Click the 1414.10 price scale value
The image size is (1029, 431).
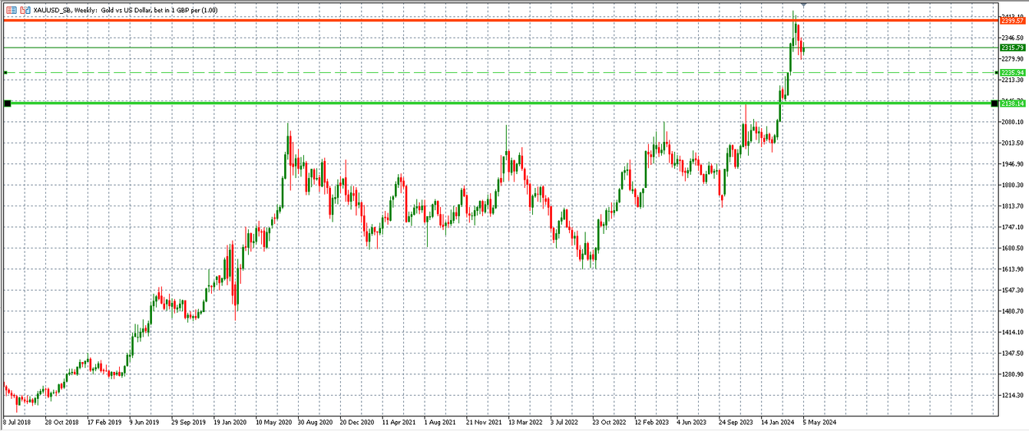[1013, 332]
